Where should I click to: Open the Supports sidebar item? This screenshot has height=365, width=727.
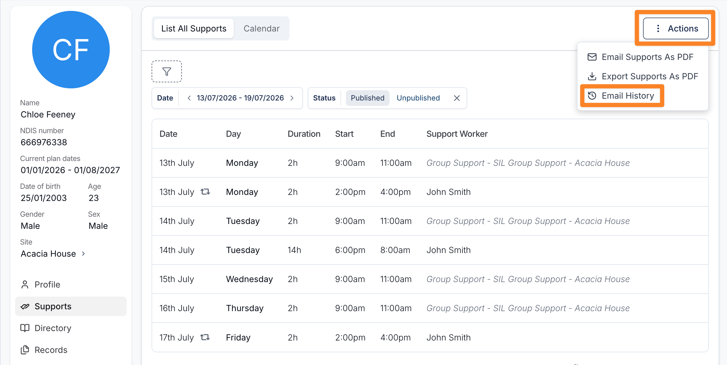point(71,306)
